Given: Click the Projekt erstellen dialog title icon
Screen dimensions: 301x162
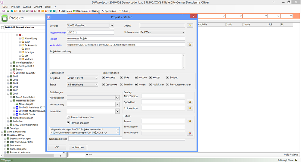Looking at the screenshot, I should [x=49, y=17].
